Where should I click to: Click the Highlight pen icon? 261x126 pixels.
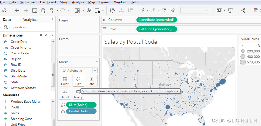[143, 11]
